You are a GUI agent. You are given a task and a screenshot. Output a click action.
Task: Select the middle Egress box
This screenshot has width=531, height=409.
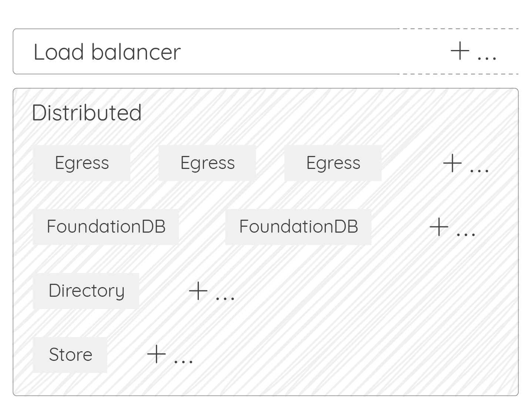click(207, 163)
